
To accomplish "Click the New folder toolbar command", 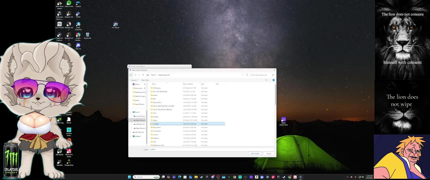I will click(x=145, y=80).
